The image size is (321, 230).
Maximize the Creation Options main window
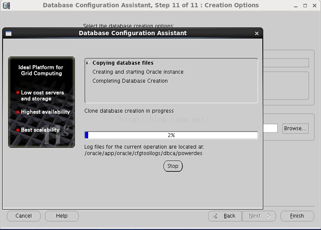pos(305,6)
